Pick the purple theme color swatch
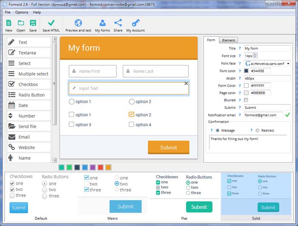This screenshot has height=226, width=298. point(92,167)
